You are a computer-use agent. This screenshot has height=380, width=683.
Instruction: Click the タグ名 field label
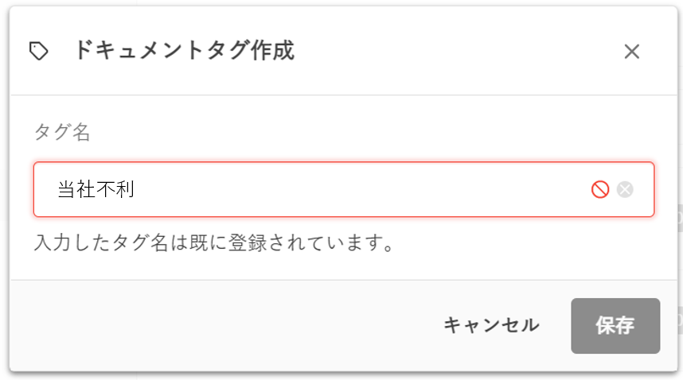62,132
